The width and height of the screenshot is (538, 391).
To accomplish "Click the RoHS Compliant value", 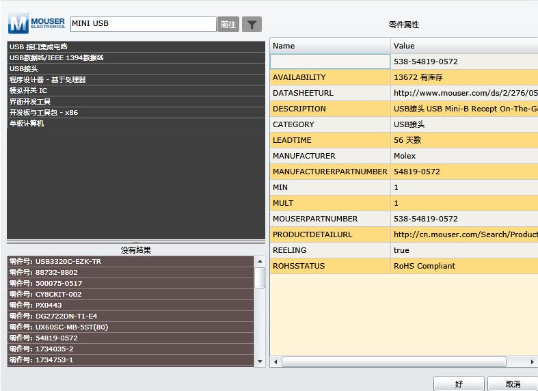I will (x=425, y=267).
